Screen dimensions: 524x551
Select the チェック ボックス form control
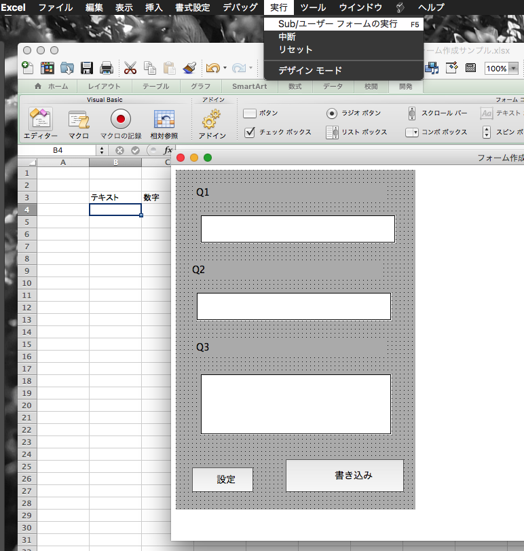[x=250, y=132]
